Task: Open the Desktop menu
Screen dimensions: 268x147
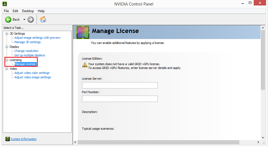Action: pos(28,11)
